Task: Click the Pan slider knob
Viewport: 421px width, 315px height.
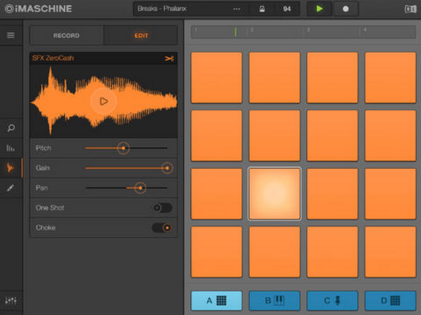Action: (x=140, y=188)
